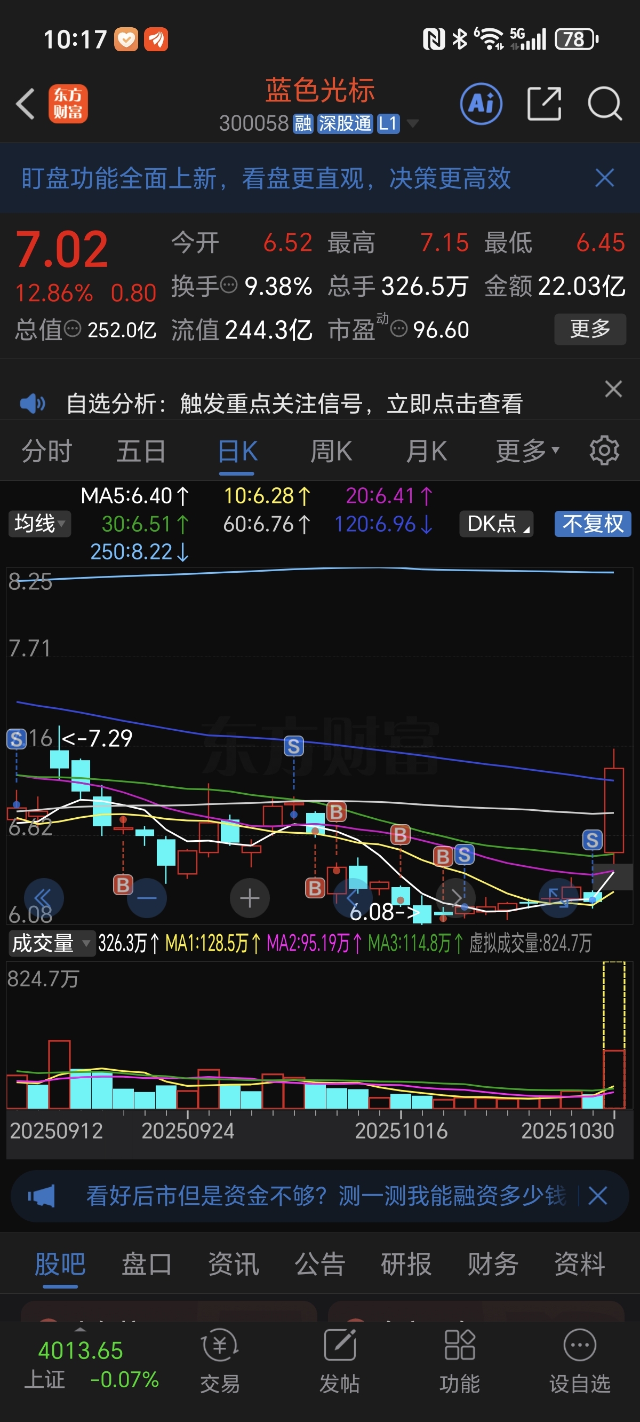
Task: Zoom out chart with minus button
Action: tap(147, 898)
